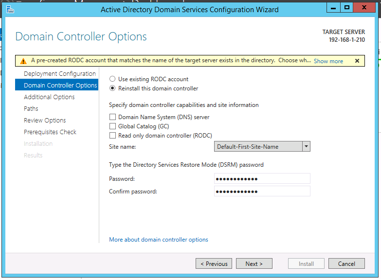Click into the DSRM Password field
This screenshot has width=381, height=279.
click(x=262, y=178)
